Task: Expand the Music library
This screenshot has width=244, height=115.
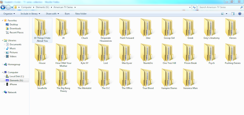Action: pos(4,49)
